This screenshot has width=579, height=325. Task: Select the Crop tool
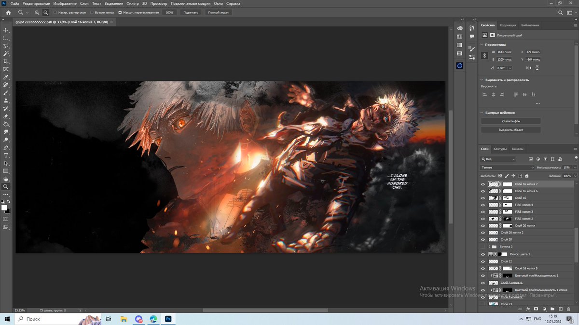click(x=6, y=61)
